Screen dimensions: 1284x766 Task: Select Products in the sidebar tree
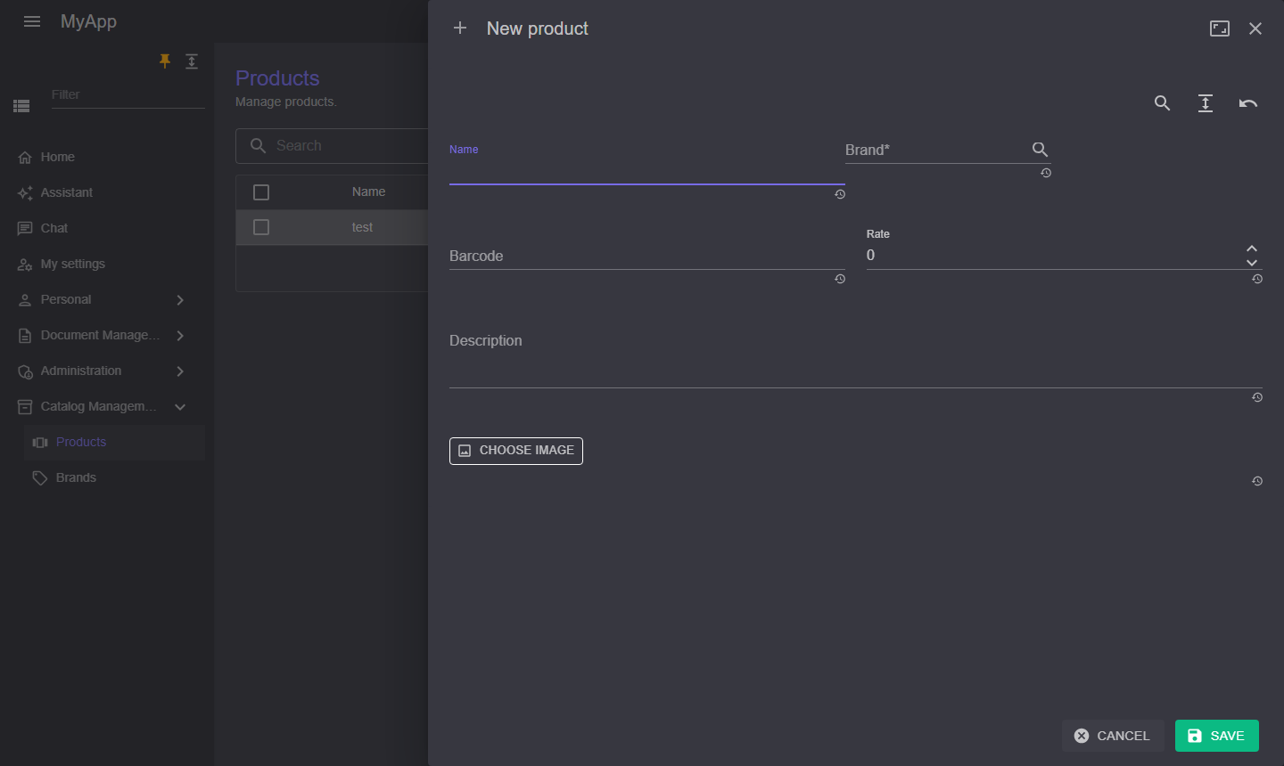click(x=114, y=442)
